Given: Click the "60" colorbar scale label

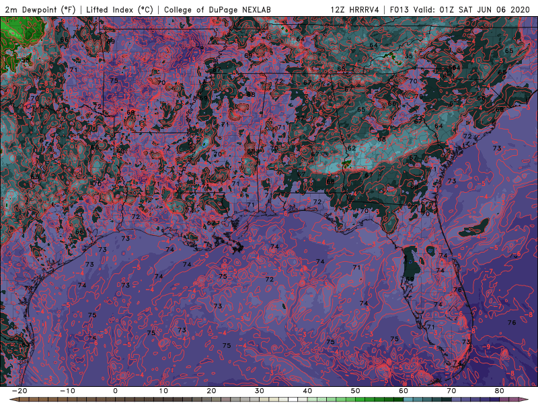Looking at the screenshot, I should (403, 391).
